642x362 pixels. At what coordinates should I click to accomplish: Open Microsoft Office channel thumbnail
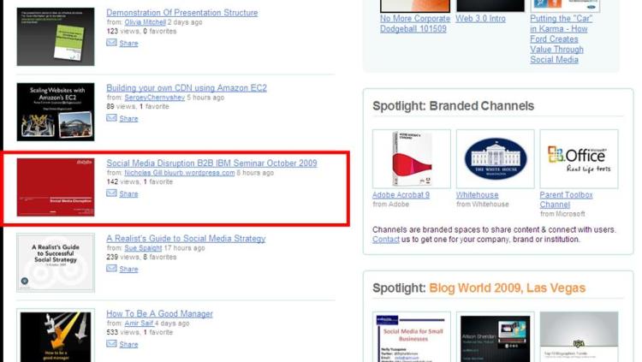(579, 159)
